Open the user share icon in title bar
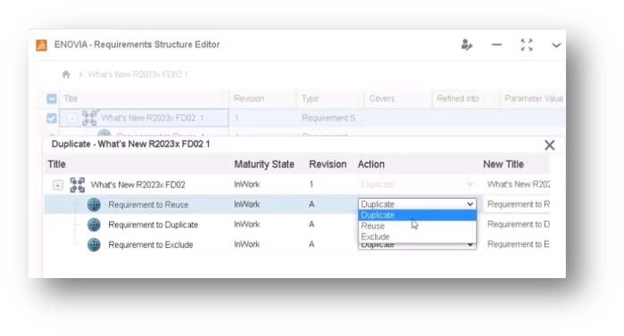This screenshot has height=336, width=624. pos(466,45)
